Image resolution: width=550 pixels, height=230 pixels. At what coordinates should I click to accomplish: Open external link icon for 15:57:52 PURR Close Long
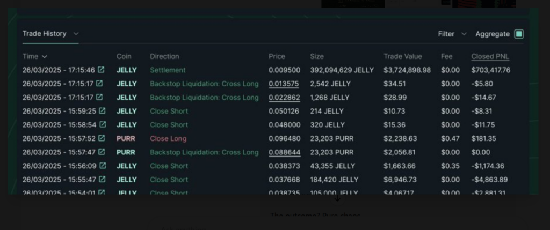(102, 138)
